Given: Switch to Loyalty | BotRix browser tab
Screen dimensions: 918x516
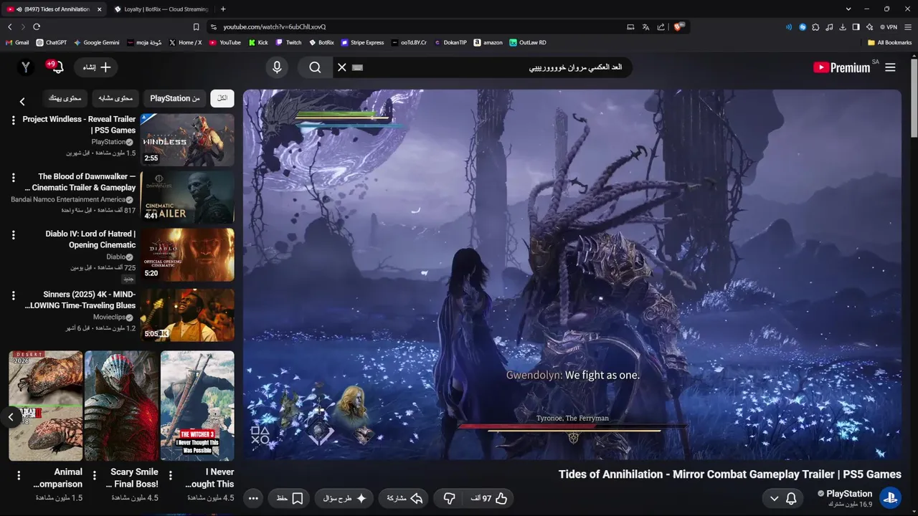Looking at the screenshot, I should click(x=161, y=9).
